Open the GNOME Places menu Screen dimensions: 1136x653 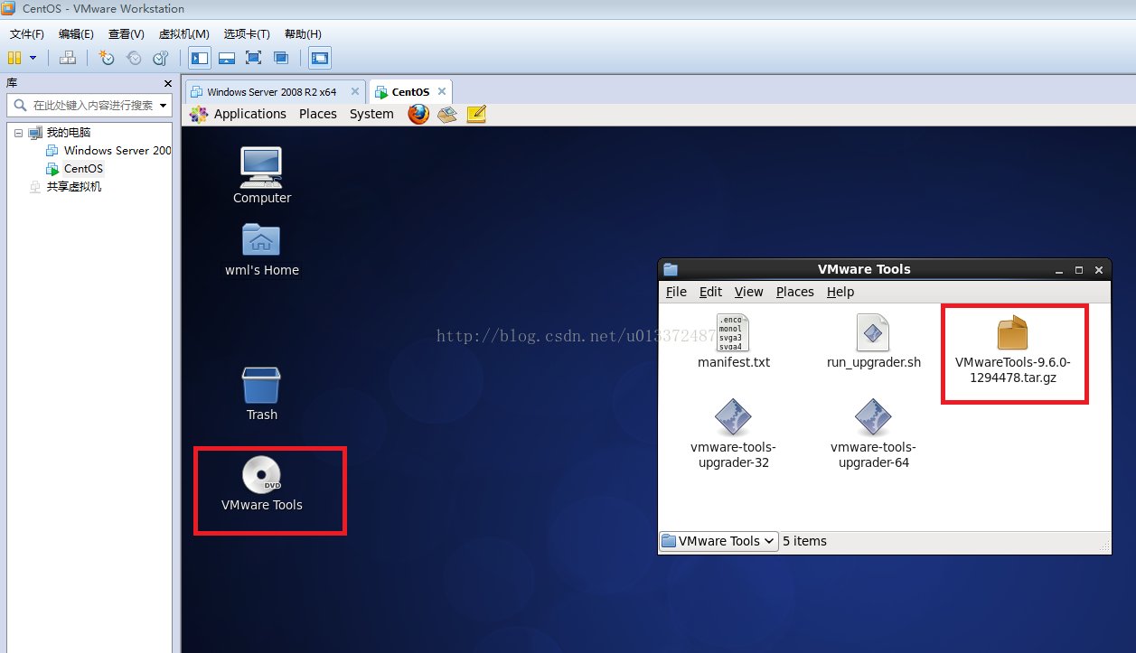pyautogui.click(x=318, y=114)
